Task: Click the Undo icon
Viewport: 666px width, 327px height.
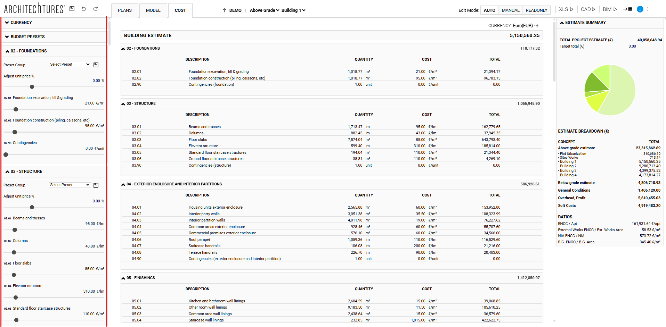Action: tap(84, 8)
